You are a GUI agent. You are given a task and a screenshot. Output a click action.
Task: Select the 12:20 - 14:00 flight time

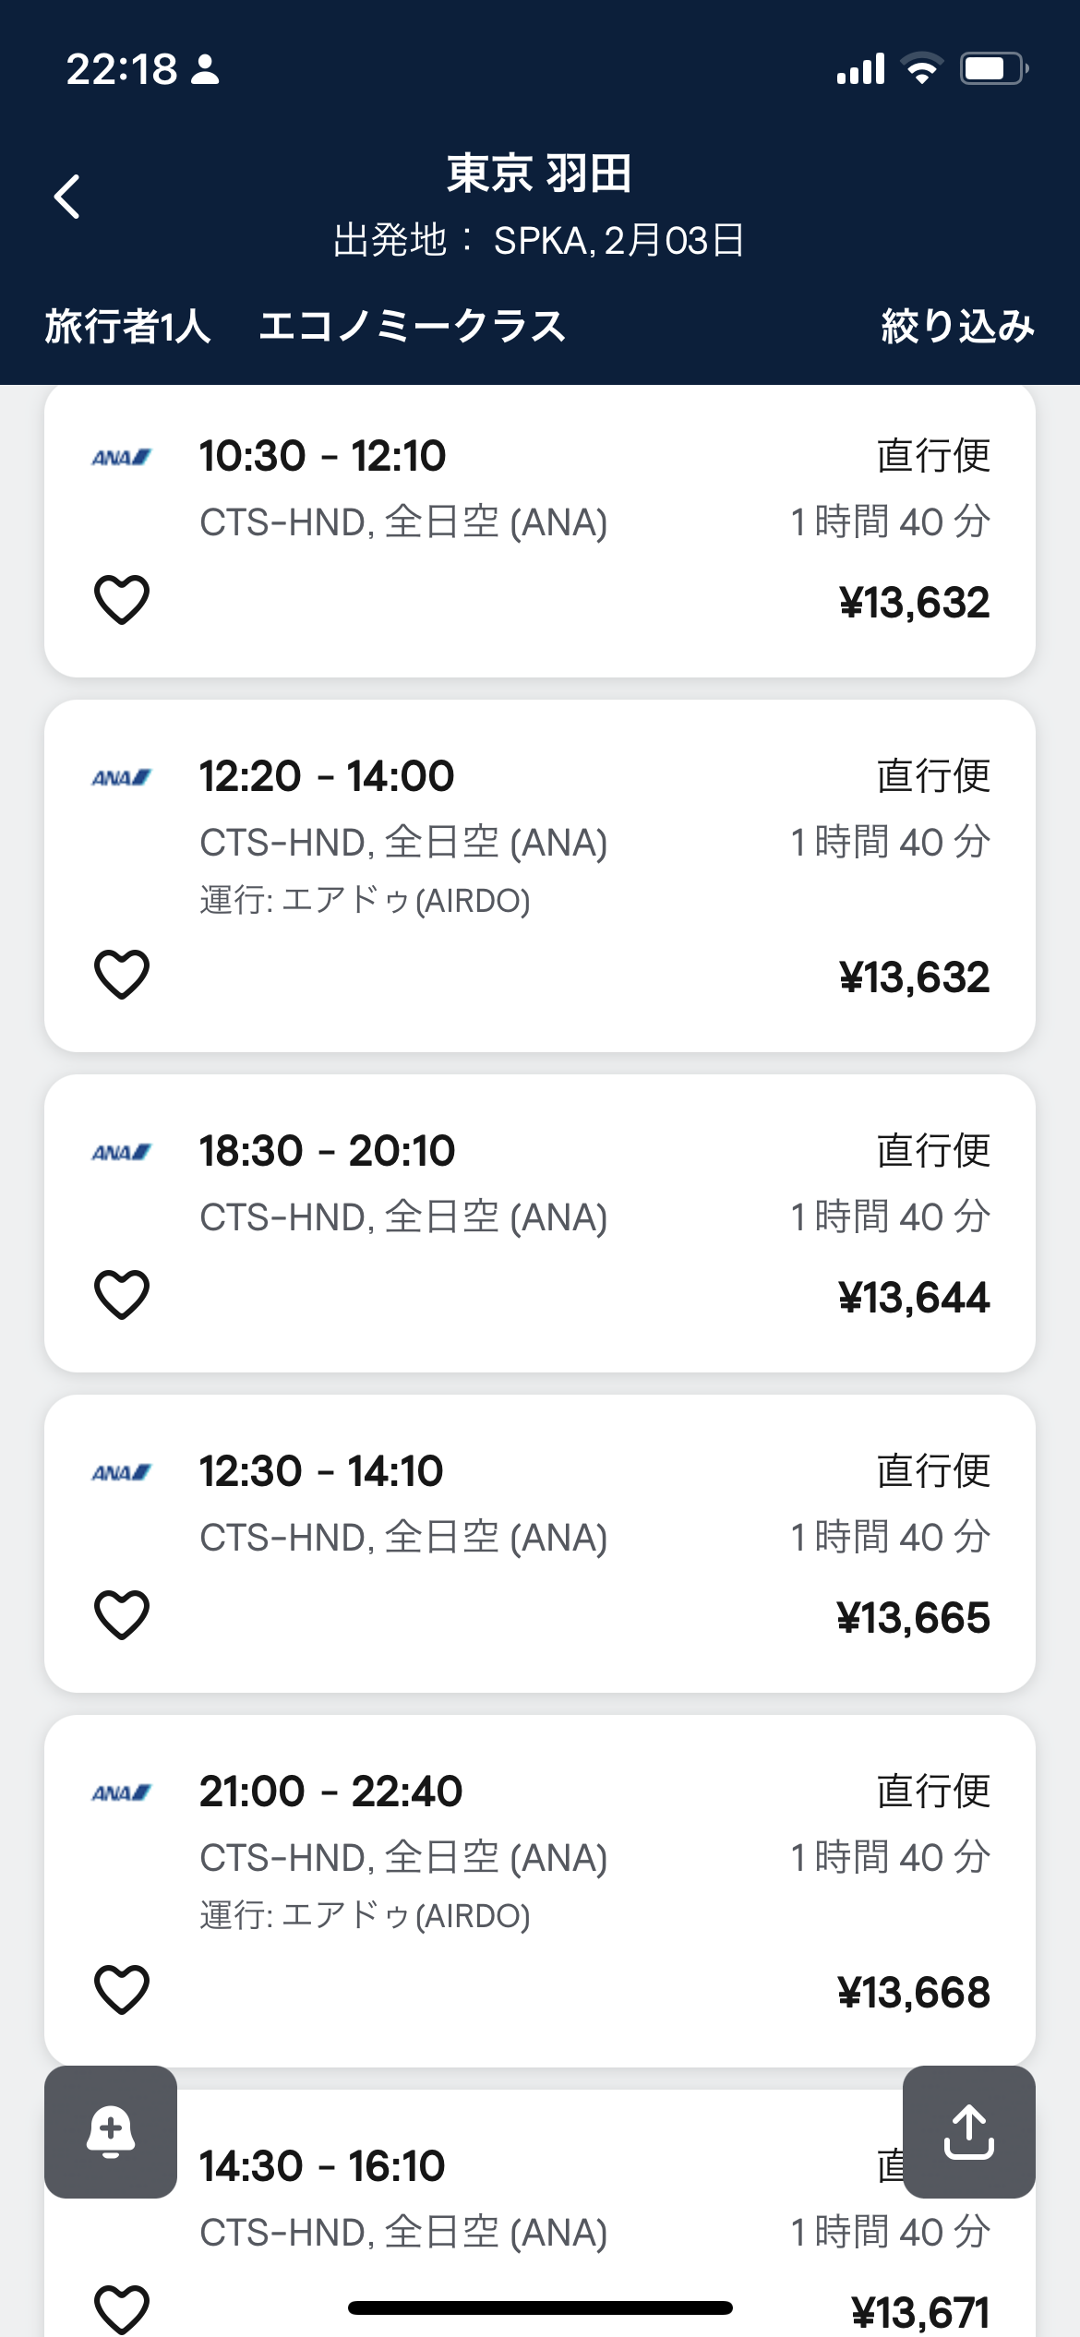(327, 776)
